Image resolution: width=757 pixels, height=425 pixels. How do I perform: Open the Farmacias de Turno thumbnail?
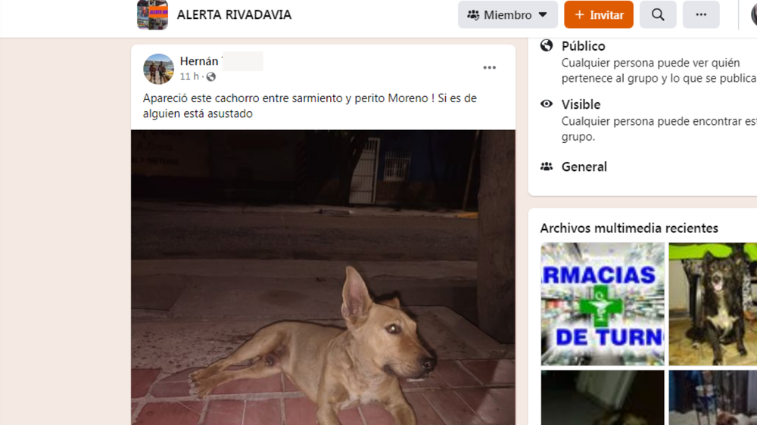tap(603, 304)
